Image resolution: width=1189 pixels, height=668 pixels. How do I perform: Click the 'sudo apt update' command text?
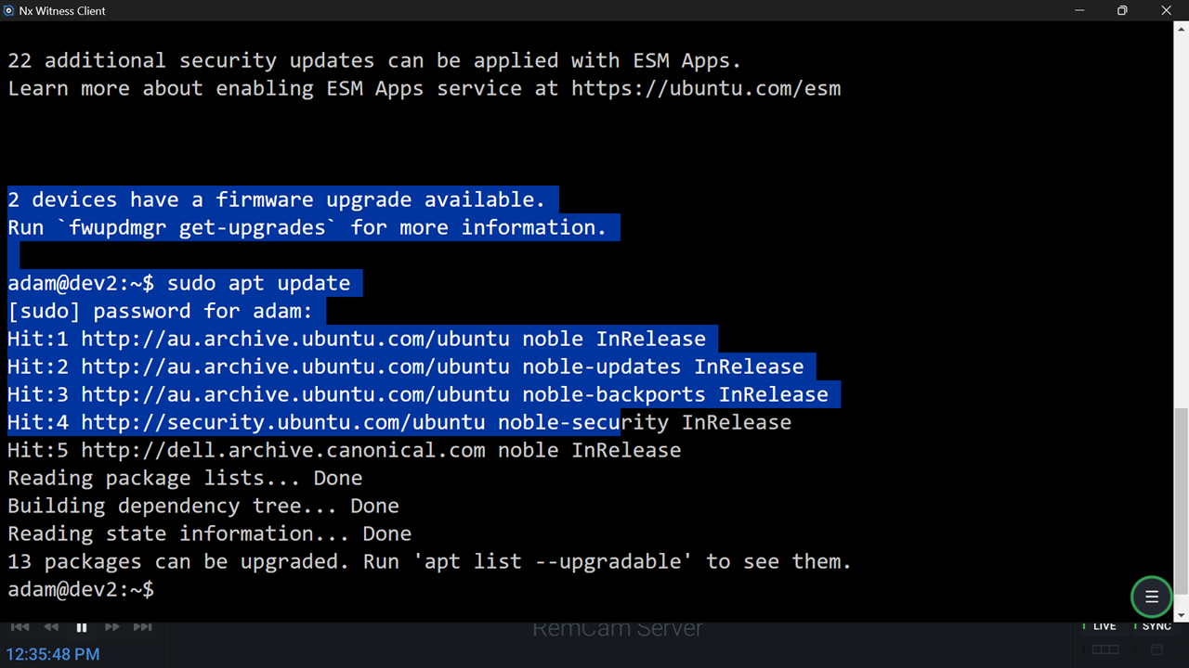259,284
